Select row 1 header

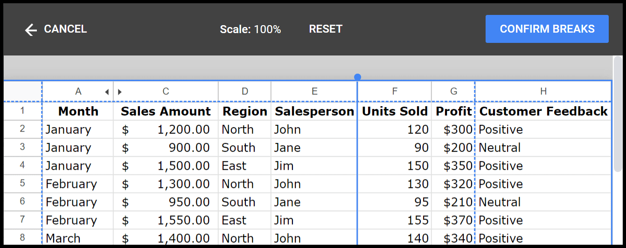[x=22, y=111]
